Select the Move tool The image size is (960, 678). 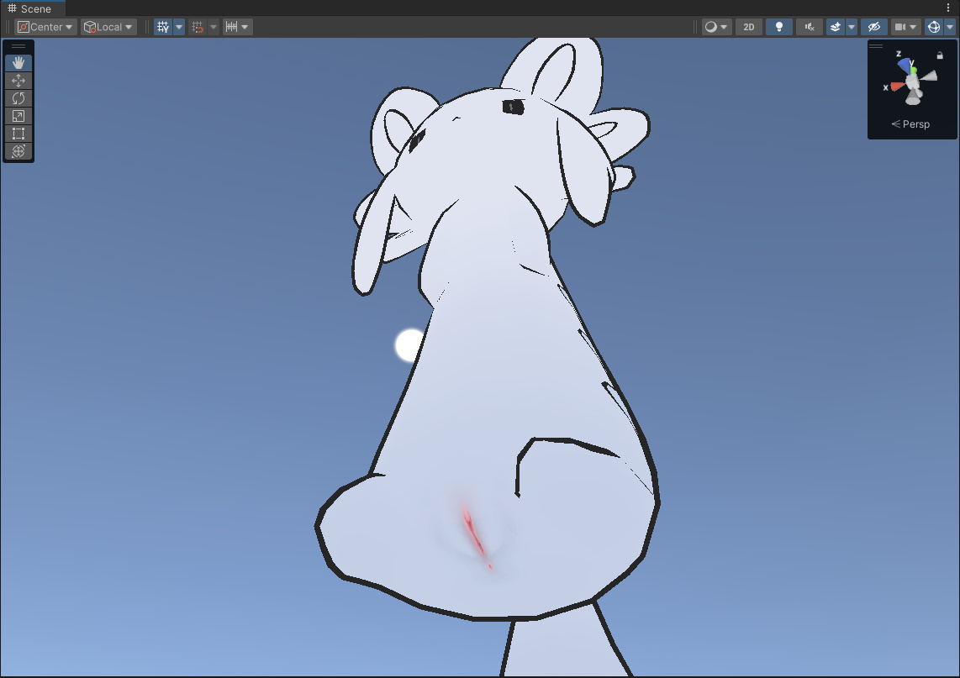pos(18,81)
